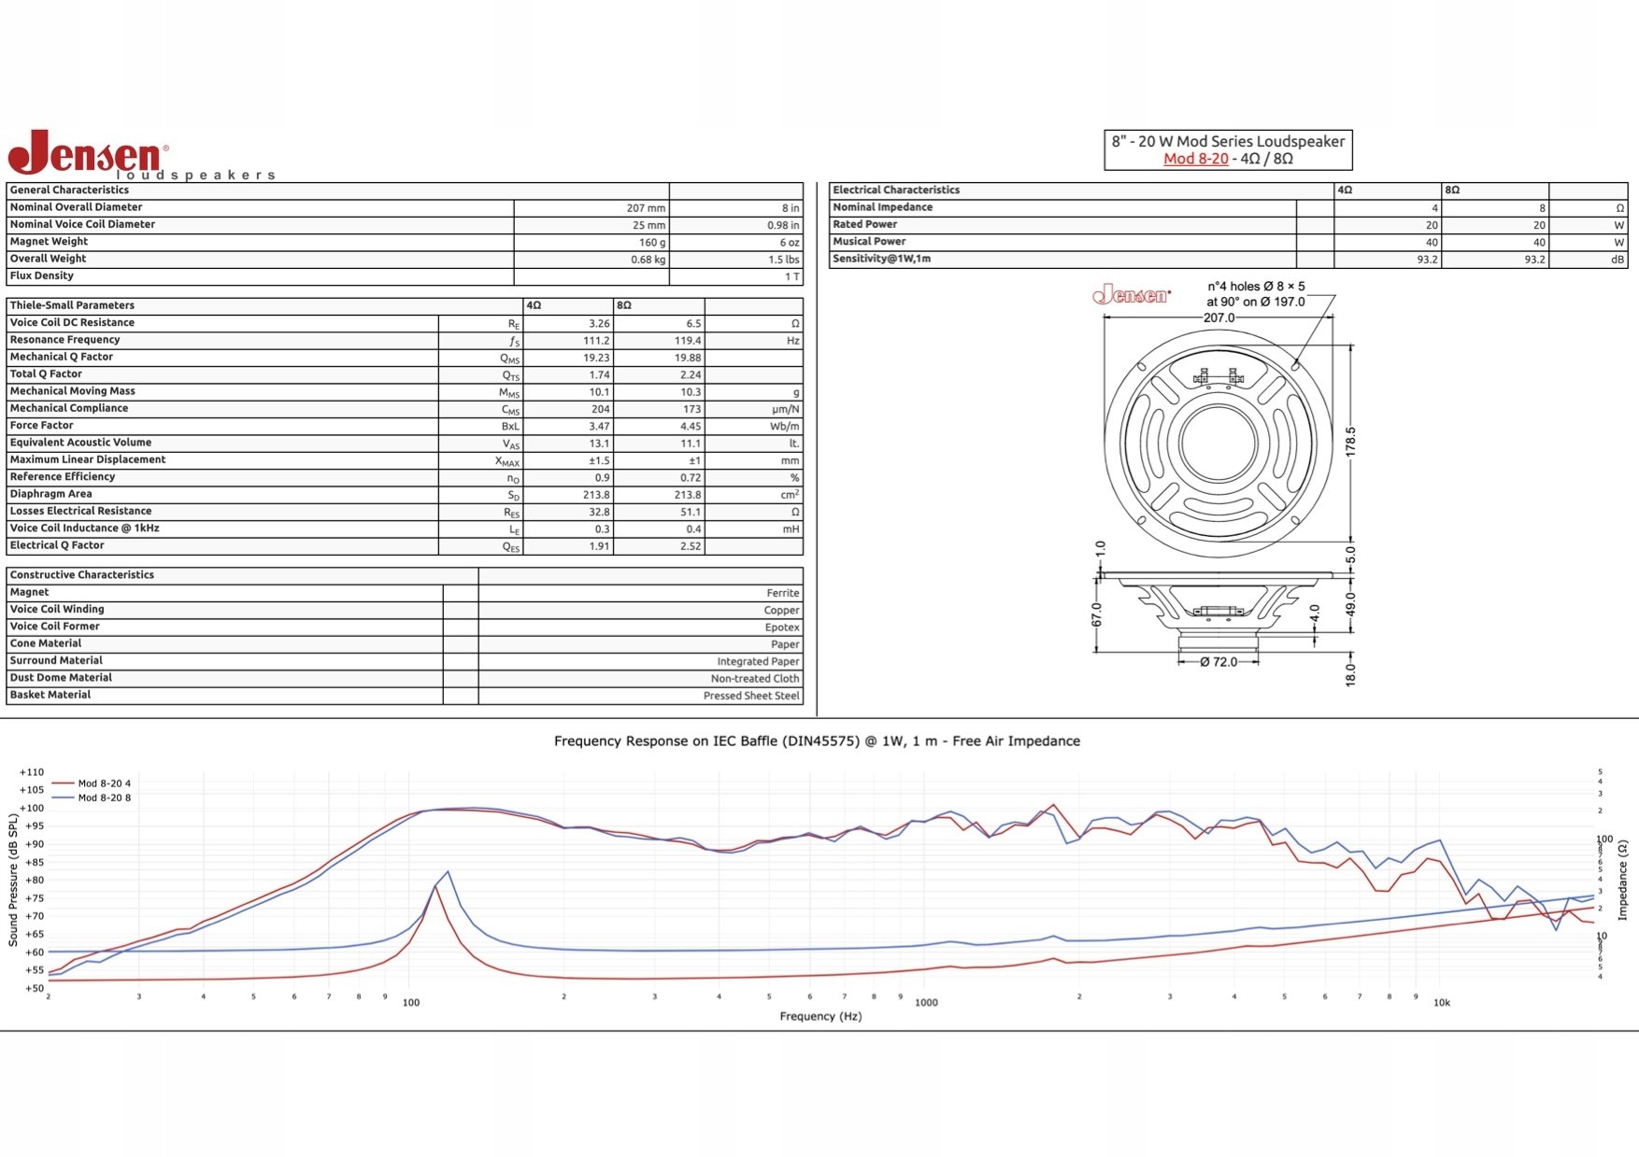Viewport: 1639px width, 1157px height.
Task: Click the "0.98 in" voice coil value
Action: point(783,225)
